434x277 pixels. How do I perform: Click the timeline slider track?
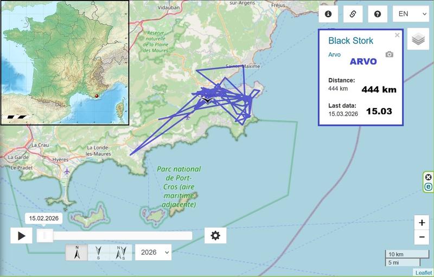click(114, 236)
